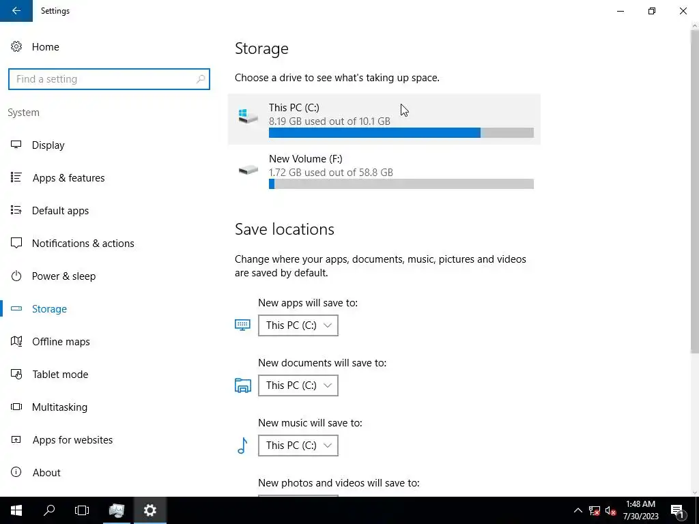This screenshot has width=699, height=524.
Task: Click the scrollbar down arrow
Action: (x=694, y=493)
